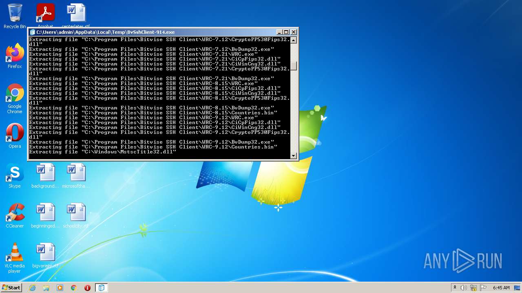The height and width of the screenshot is (293, 522).
Task: Open the Action Center flag icon
Action: (x=483, y=288)
